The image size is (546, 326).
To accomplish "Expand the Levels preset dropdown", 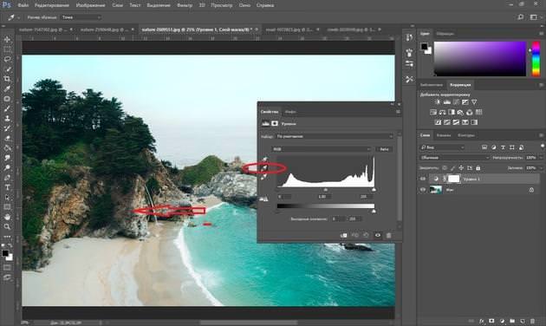I will coord(335,136).
